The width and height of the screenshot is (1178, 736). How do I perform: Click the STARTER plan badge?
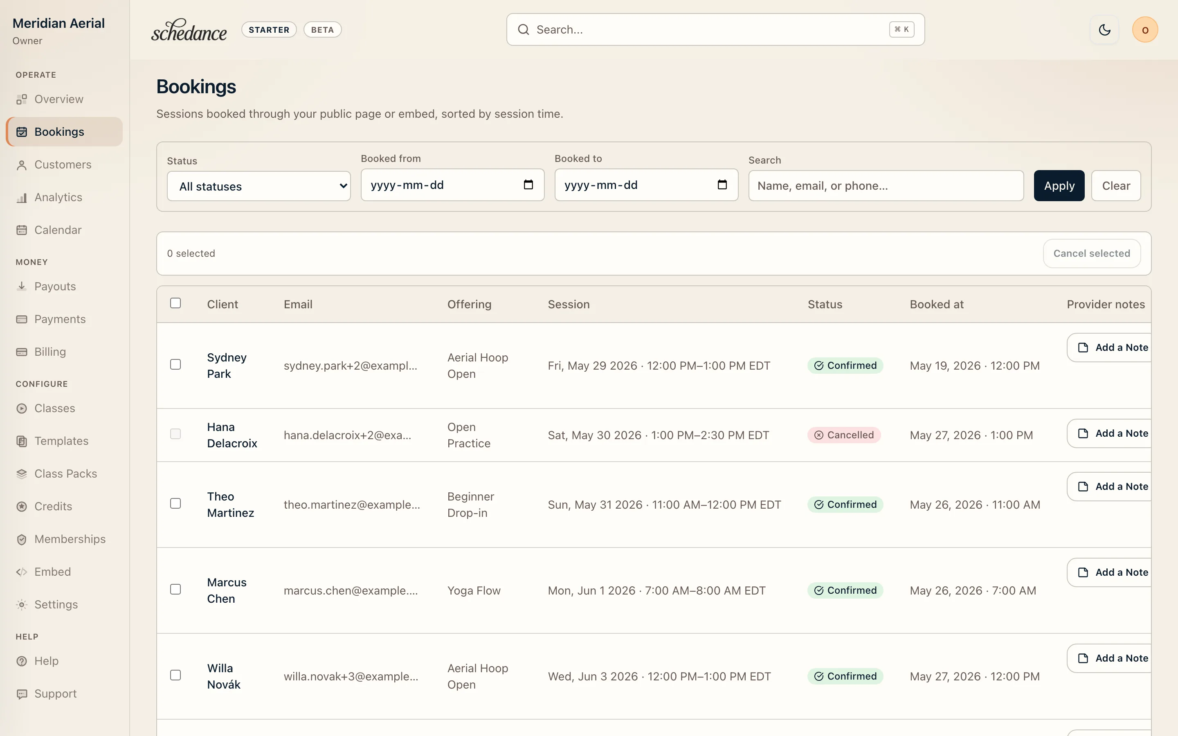pos(269,30)
